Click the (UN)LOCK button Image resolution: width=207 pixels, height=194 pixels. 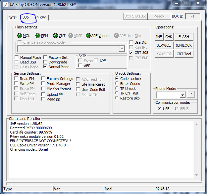point(184,45)
